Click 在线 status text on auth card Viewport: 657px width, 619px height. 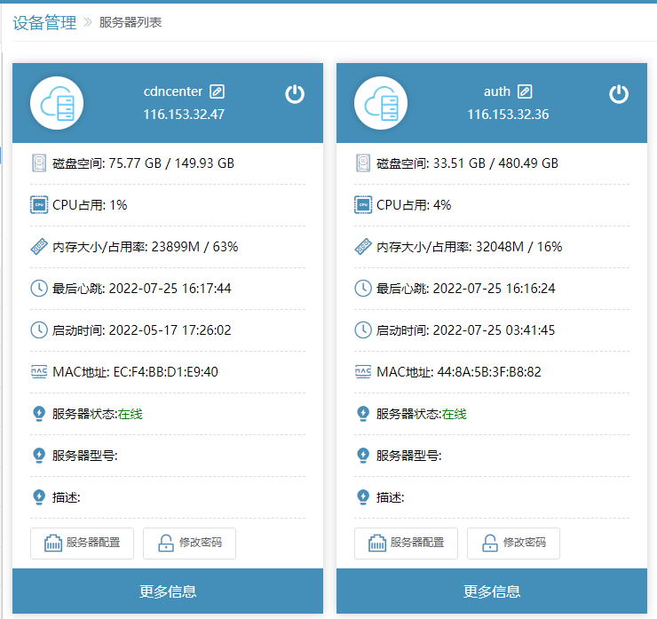point(455,414)
